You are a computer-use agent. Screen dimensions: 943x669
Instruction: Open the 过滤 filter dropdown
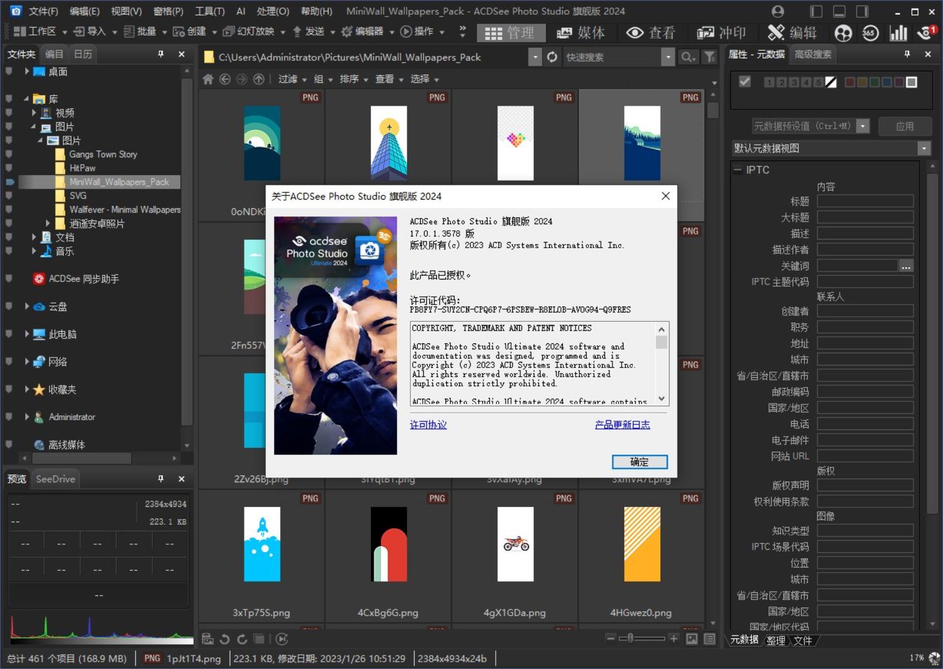[292, 79]
